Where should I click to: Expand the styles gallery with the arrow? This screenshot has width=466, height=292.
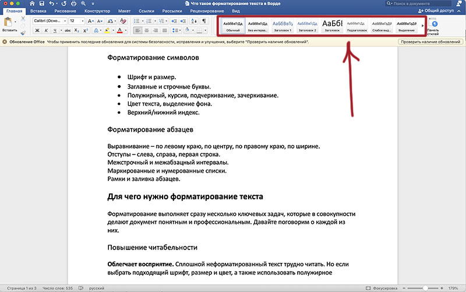pos(422,26)
